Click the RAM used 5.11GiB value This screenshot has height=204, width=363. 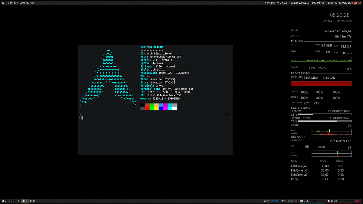click(x=327, y=46)
